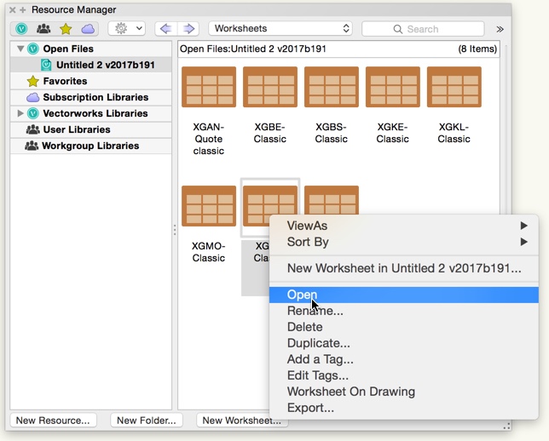The height and width of the screenshot is (441, 549).
Task: Select Subscription Libraries in the sidebar
Action: tap(91, 97)
